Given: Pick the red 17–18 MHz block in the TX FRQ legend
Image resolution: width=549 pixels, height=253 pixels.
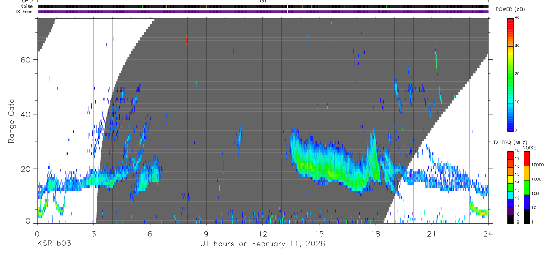Looking at the screenshot, I should [510, 155].
